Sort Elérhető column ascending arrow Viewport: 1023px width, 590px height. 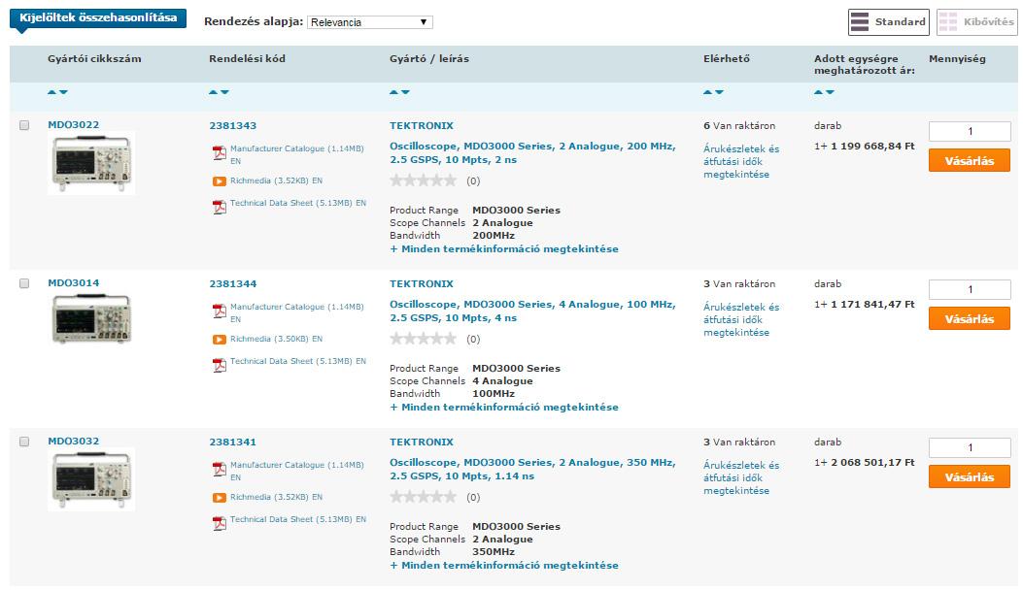(708, 92)
